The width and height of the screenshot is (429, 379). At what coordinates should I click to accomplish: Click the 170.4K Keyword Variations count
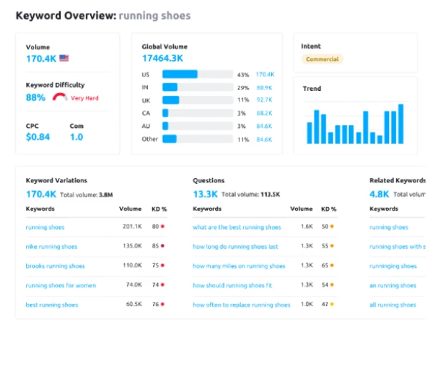41,195
